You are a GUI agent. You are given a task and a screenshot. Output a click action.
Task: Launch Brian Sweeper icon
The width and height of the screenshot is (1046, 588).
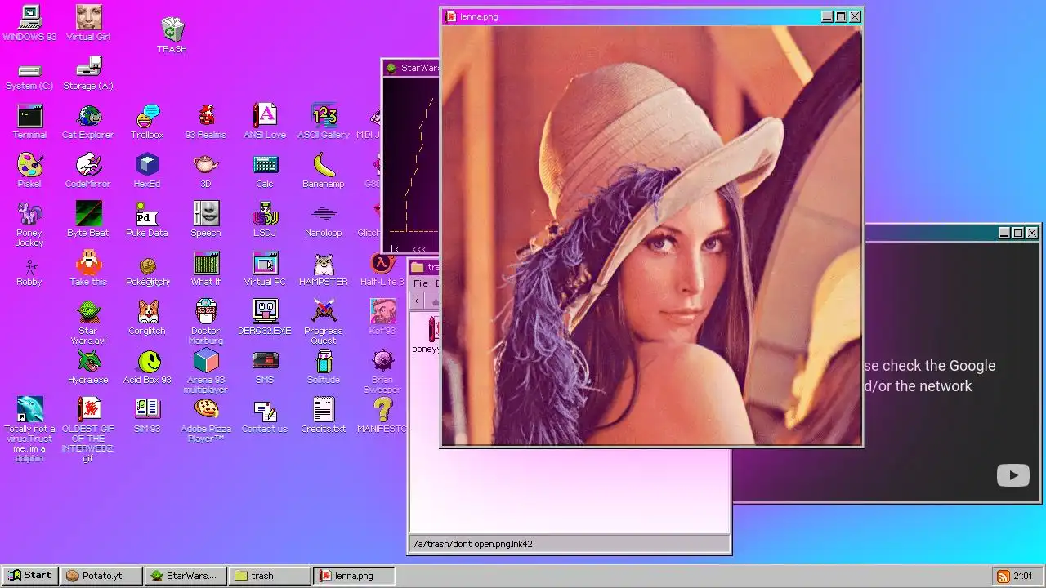382,371
